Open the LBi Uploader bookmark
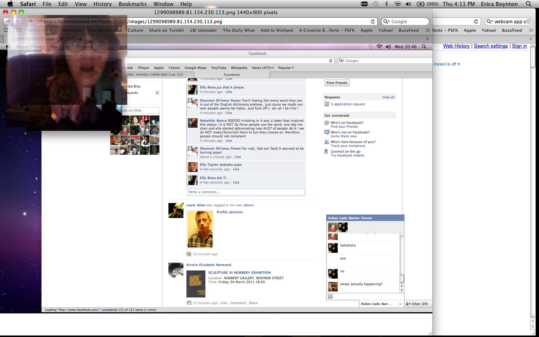The height and width of the screenshot is (337, 539). pyautogui.click(x=203, y=30)
